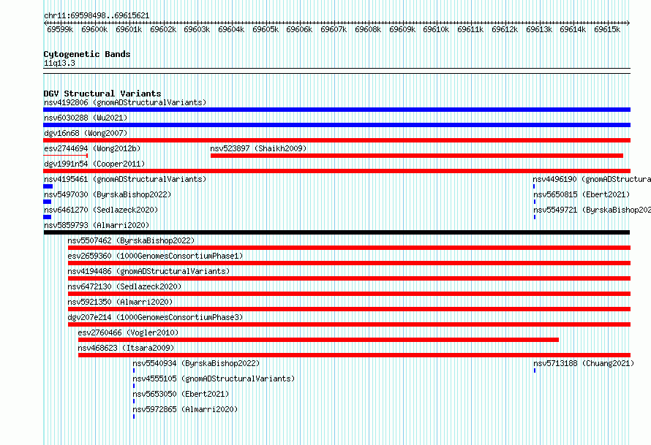Viewport: 651px width, 445px height.
Task: Click the chr11:69598498..69615621 coordinates text
Action: click(x=97, y=15)
